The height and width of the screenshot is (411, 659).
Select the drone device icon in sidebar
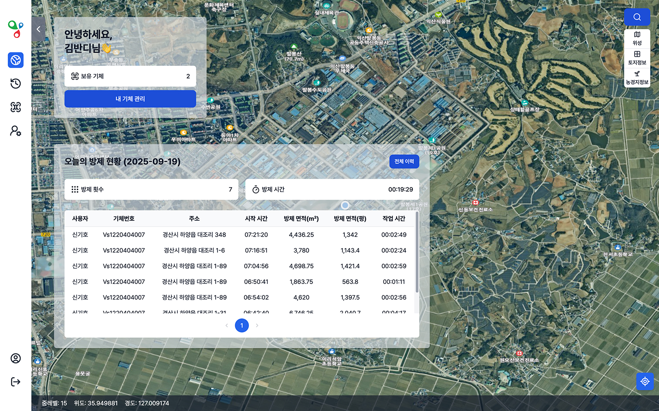(x=16, y=107)
